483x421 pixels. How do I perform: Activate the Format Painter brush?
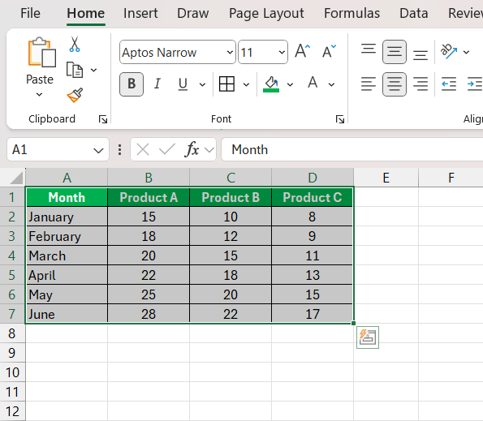coord(75,95)
